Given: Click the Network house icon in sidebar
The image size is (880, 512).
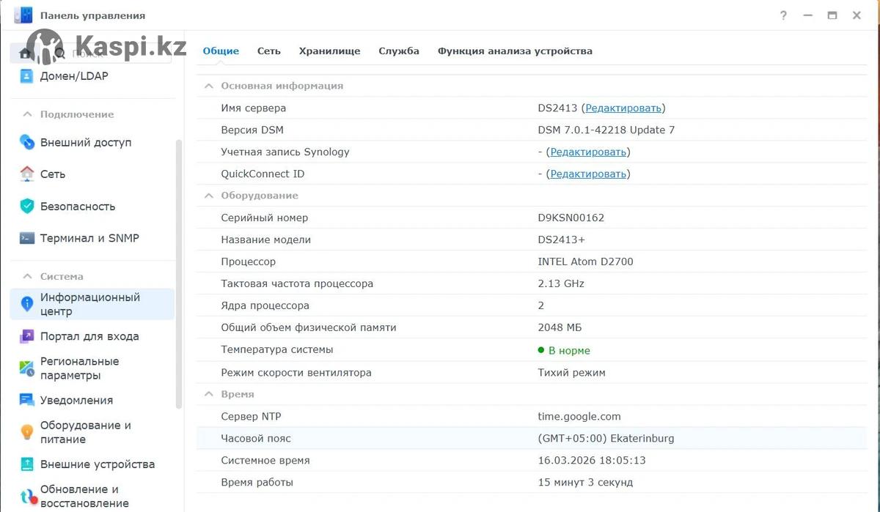Looking at the screenshot, I should point(27,174).
